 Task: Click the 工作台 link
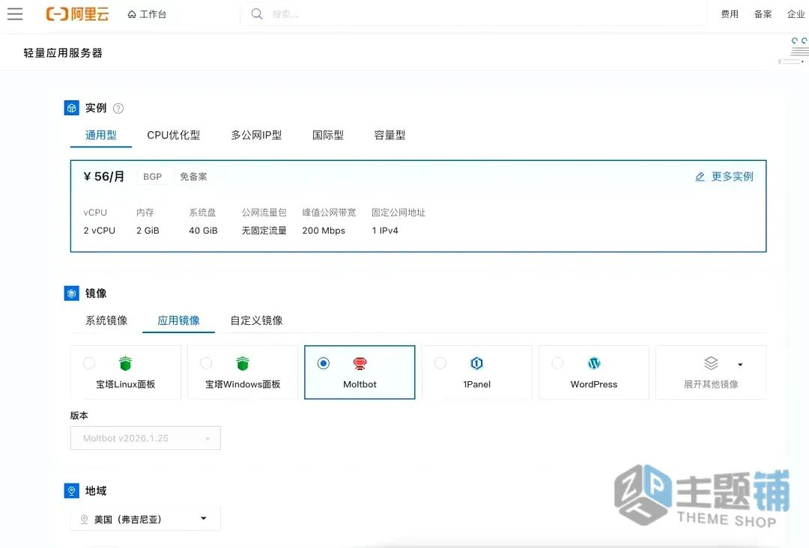(x=153, y=14)
